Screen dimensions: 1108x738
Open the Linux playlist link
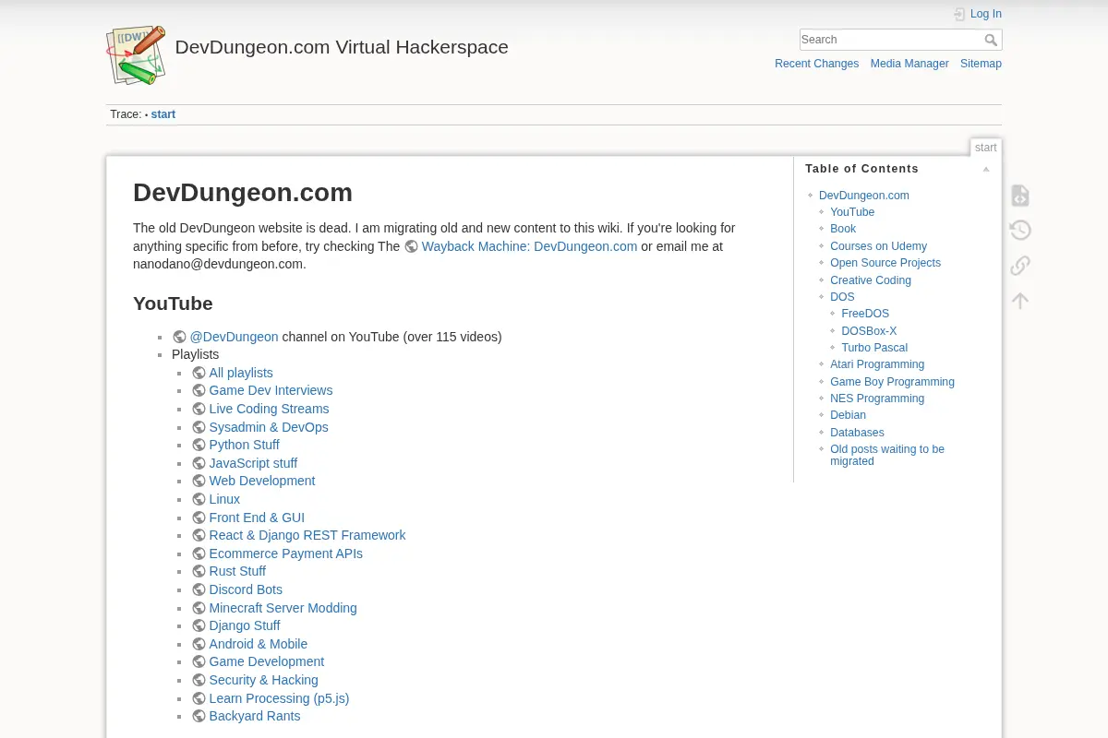(x=224, y=499)
